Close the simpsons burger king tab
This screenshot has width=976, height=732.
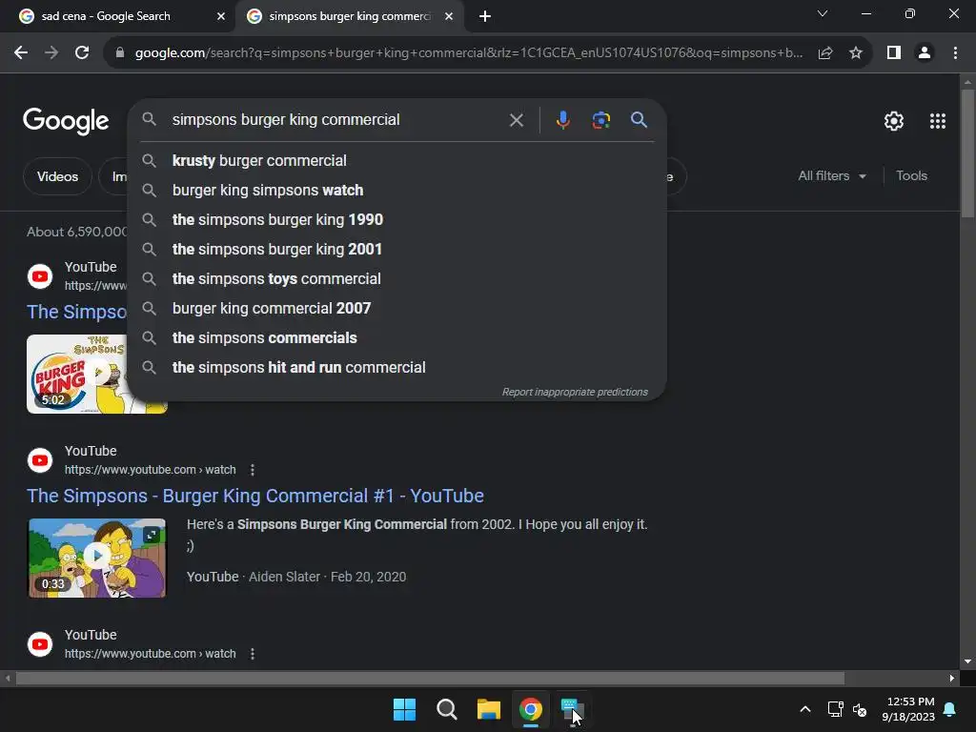pos(449,16)
